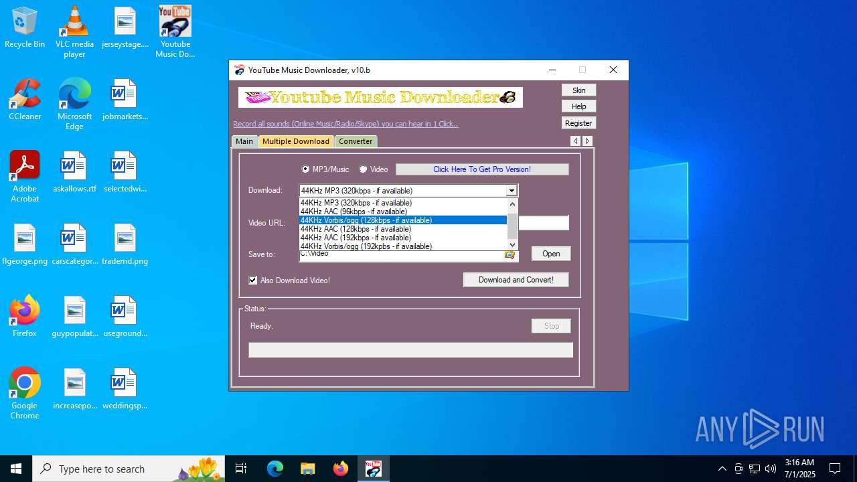The height and width of the screenshot is (482, 857).
Task: Click YouTube Music Downloader taskbar icon
Action: pos(373,469)
